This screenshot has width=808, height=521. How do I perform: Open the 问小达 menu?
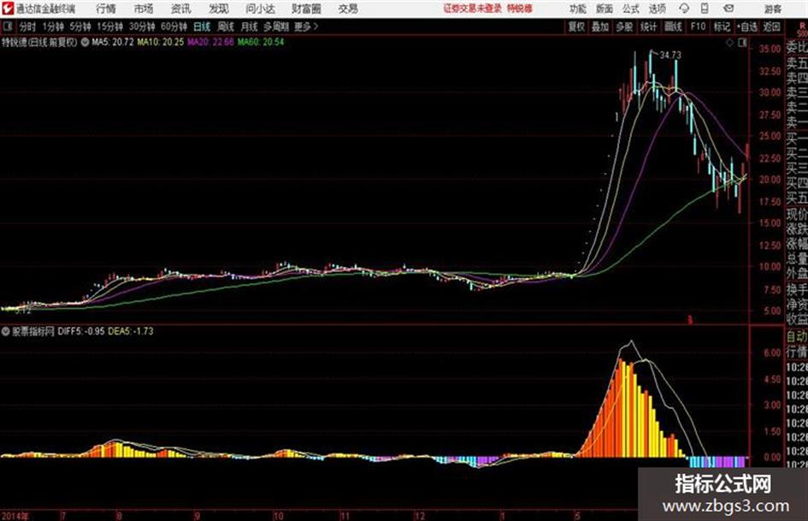tap(260, 9)
